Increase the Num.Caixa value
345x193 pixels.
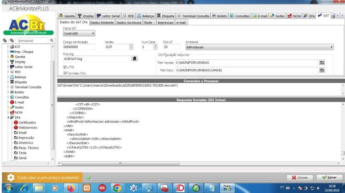coord(155,46)
